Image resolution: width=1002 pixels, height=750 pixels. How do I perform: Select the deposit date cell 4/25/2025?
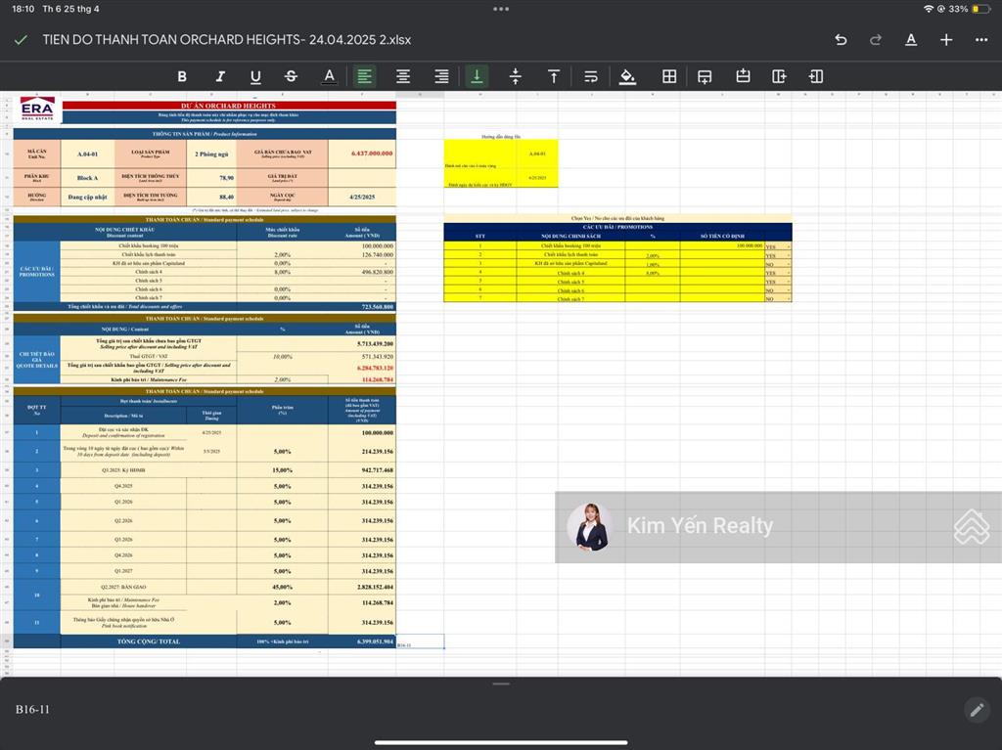click(x=362, y=197)
